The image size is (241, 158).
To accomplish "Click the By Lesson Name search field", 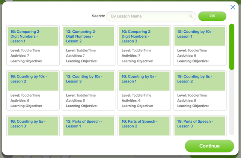I will [x=150, y=16].
